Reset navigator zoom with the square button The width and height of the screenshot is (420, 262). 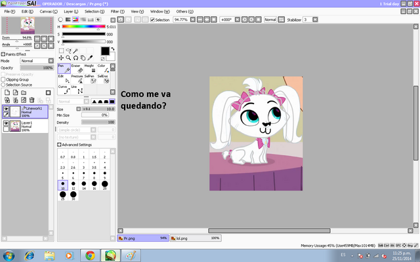51,39
